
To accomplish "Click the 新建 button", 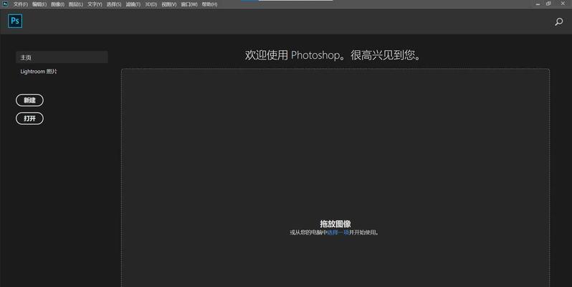I will [x=29, y=100].
